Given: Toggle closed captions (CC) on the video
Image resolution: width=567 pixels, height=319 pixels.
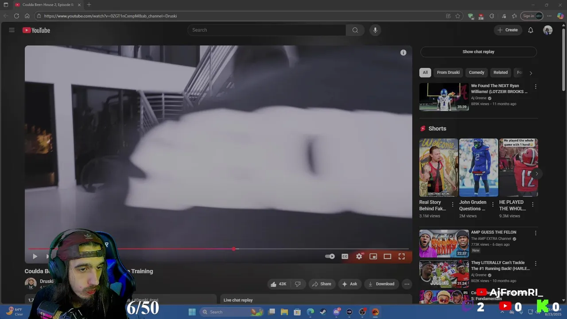Looking at the screenshot, I should tap(345, 257).
